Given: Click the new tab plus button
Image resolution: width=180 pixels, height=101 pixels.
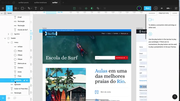Looking at the screenshot, I should [63, 3].
